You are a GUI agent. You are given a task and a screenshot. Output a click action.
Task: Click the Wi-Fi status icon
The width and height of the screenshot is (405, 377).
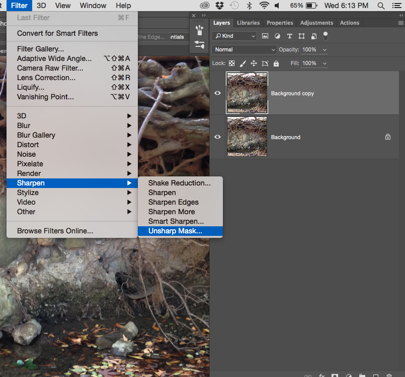click(264, 6)
